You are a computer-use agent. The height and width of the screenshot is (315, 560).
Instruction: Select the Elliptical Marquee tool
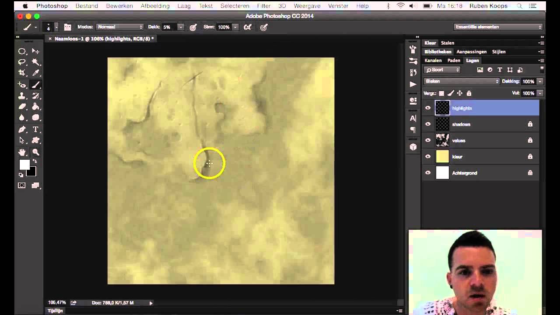point(22,51)
